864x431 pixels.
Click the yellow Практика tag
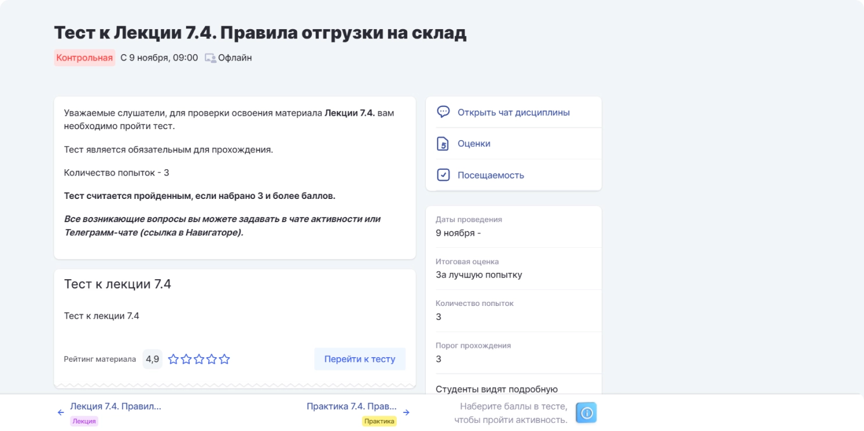click(379, 421)
